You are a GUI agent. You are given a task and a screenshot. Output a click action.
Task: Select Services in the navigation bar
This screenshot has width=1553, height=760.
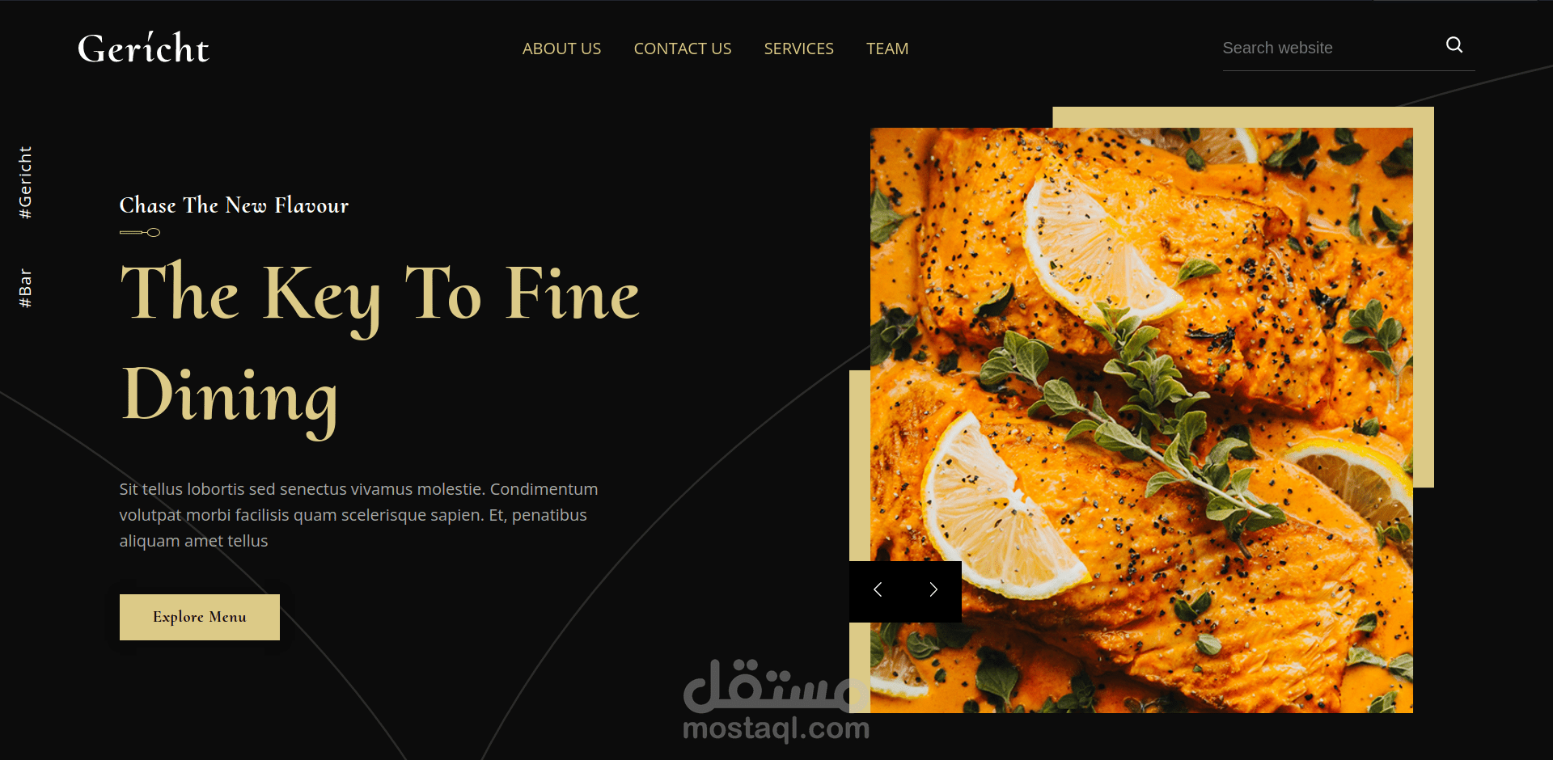798,49
